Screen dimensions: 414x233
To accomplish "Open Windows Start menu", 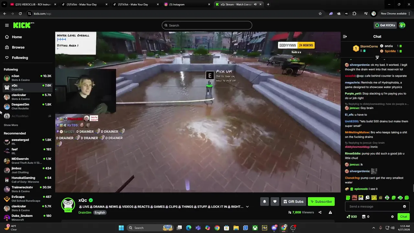I will coord(121,228).
